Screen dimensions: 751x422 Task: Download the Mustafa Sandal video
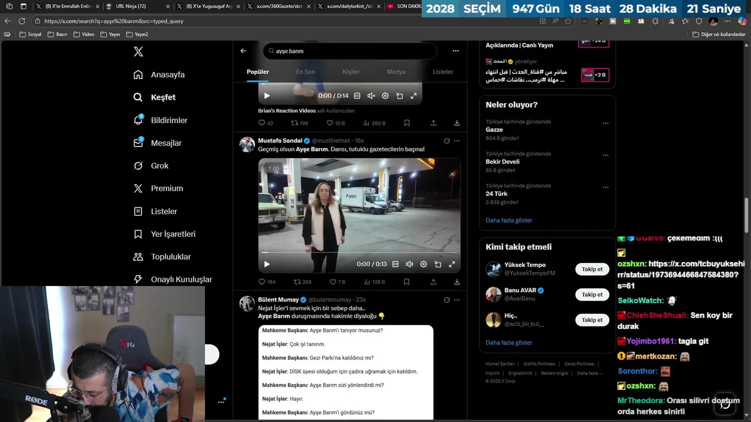pos(456,282)
